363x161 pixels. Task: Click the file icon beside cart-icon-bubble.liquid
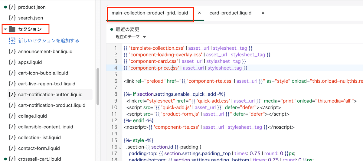[x=12, y=73]
